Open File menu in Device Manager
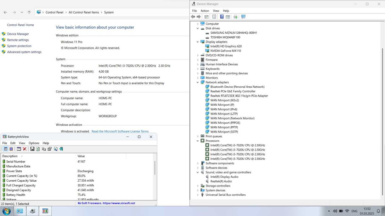The height and width of the screenshot is (216, 385). point(195,11)
